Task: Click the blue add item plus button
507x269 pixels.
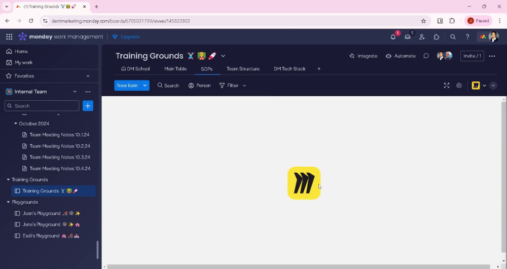Action: click(88, 106)
